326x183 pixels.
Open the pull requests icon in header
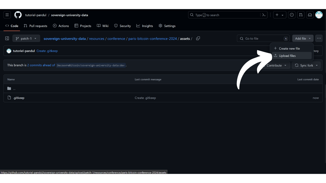[x=301, y=15]
